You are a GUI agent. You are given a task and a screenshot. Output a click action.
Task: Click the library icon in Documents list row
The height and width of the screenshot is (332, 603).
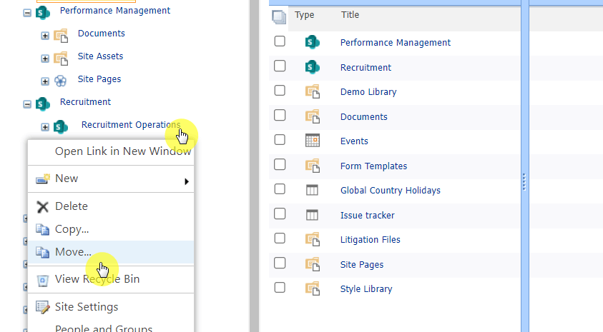point(313,116)
